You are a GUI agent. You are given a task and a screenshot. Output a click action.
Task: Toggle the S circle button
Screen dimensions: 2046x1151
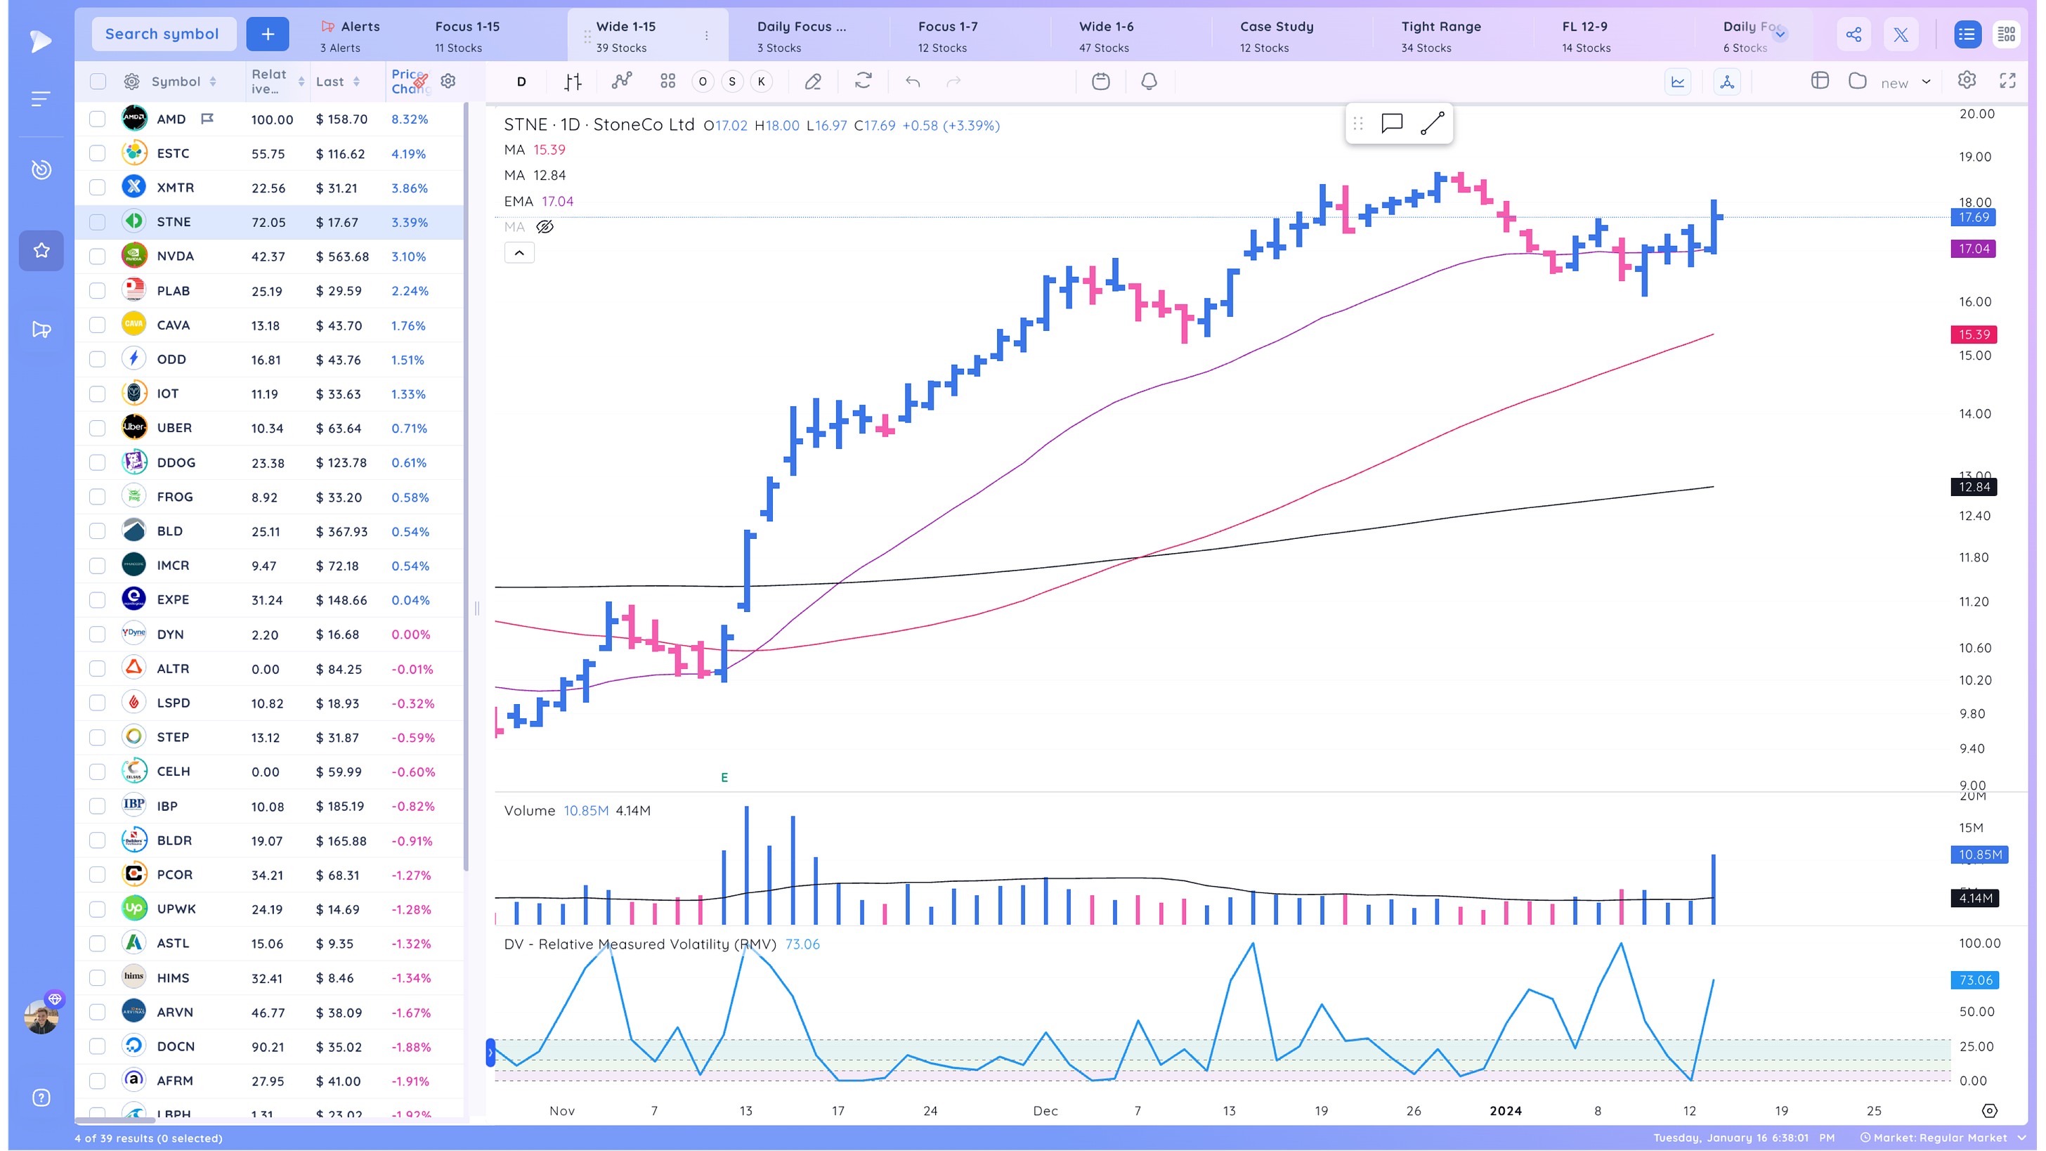pyautogui.click(x=732, y=81)
